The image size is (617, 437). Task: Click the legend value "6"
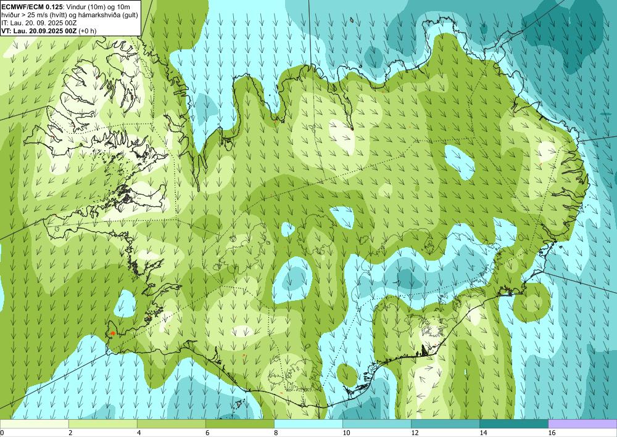(x=207, y=433)
